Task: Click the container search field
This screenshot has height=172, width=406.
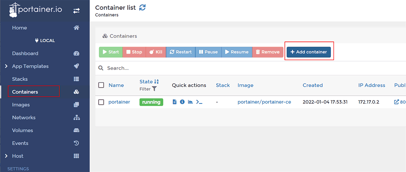Action: click(x=237, y=68)
